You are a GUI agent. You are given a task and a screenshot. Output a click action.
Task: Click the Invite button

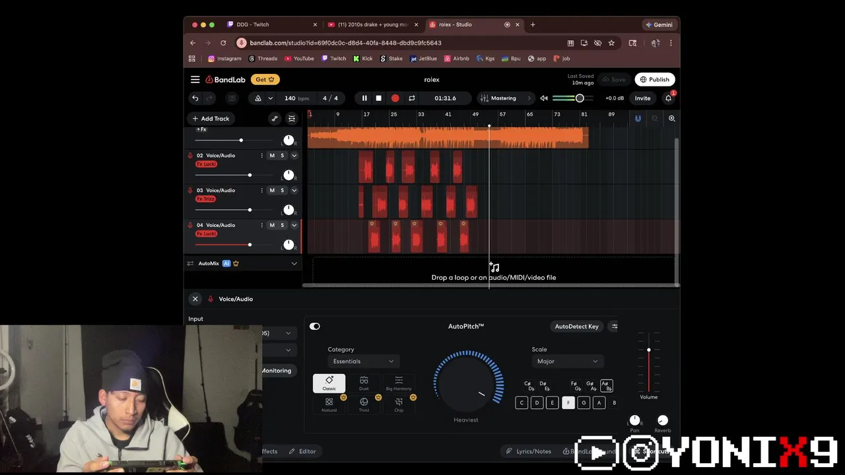click(642, 98)
